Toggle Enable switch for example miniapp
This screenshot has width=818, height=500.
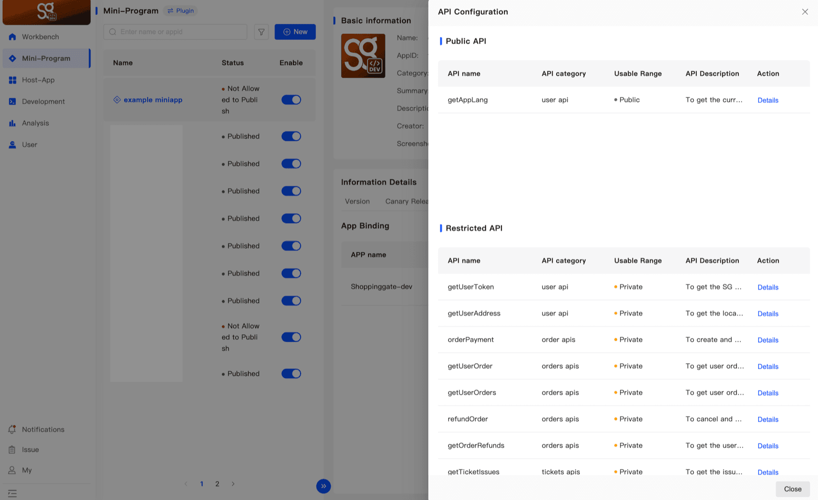[291, 100]
